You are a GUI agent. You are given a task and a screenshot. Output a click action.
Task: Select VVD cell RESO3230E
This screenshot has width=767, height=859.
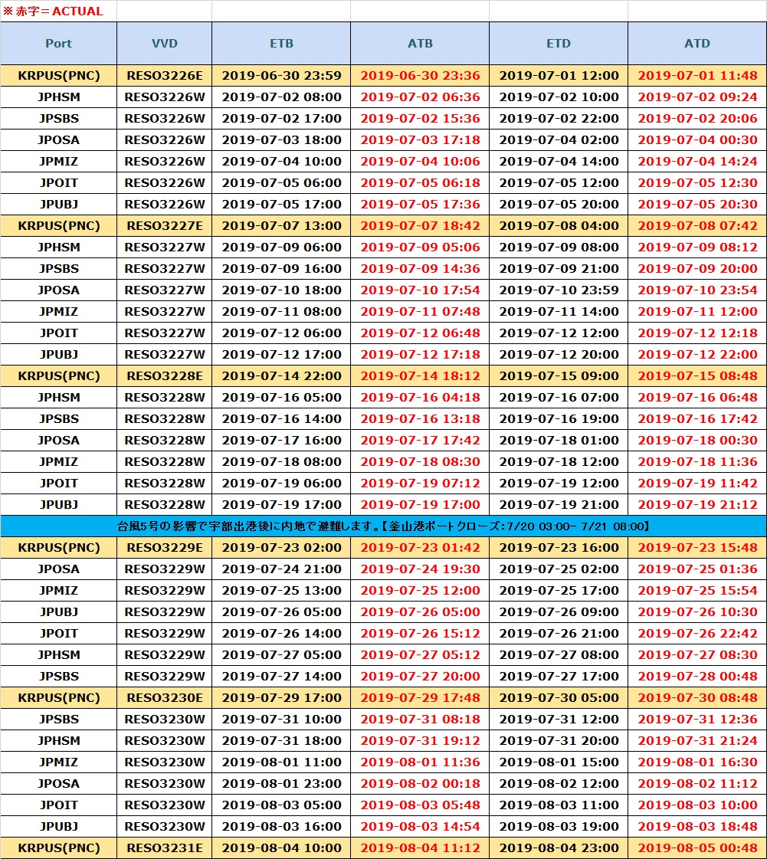[x=164, y=697]
